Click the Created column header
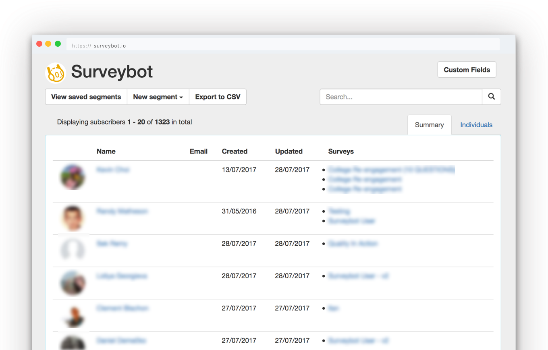Screen dimensions: 548x350 [x=235, y=151]
